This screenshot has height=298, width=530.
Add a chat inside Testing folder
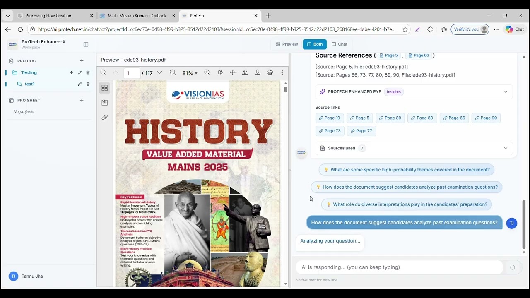[71, 73]
